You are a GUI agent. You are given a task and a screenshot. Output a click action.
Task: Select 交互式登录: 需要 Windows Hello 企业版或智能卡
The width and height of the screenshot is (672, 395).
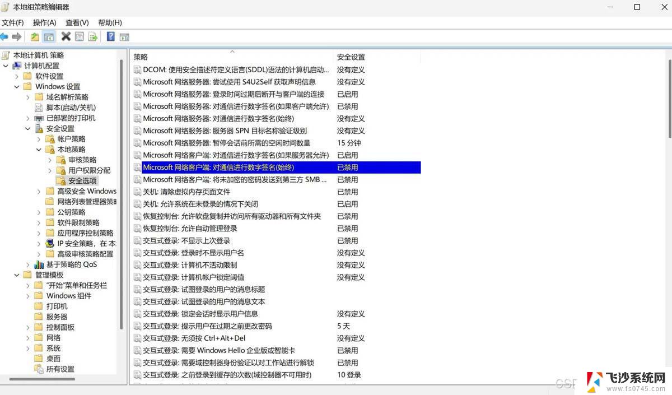[219, 351]
